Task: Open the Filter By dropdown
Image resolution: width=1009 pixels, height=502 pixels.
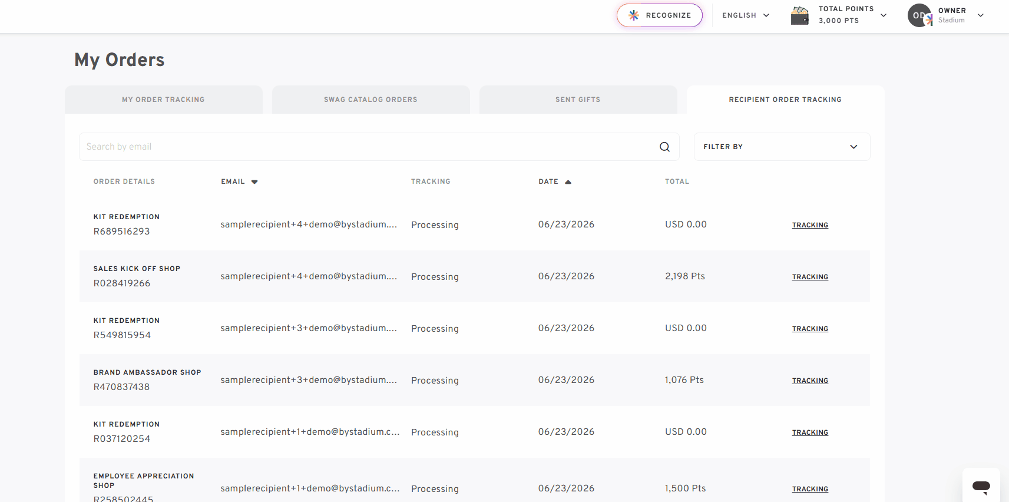Action: pyautogui.click(x=782, y=147)
